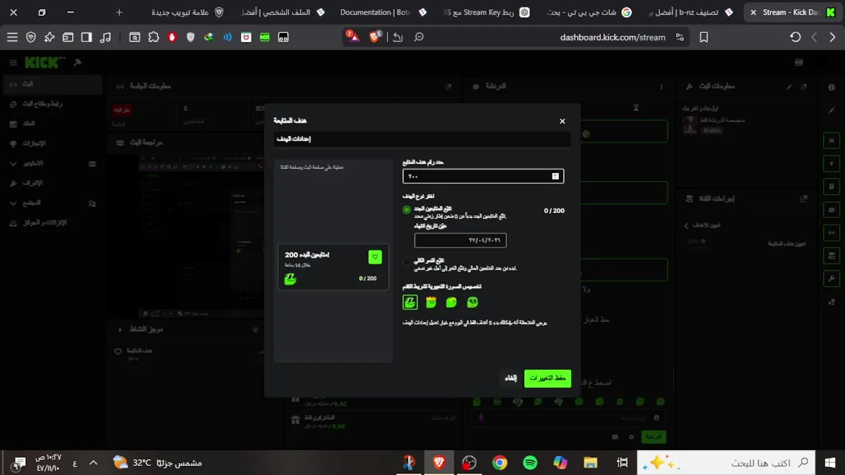845x475 pixels.
Task: Open Task View from the taskbar
Action: click(621, 462)
